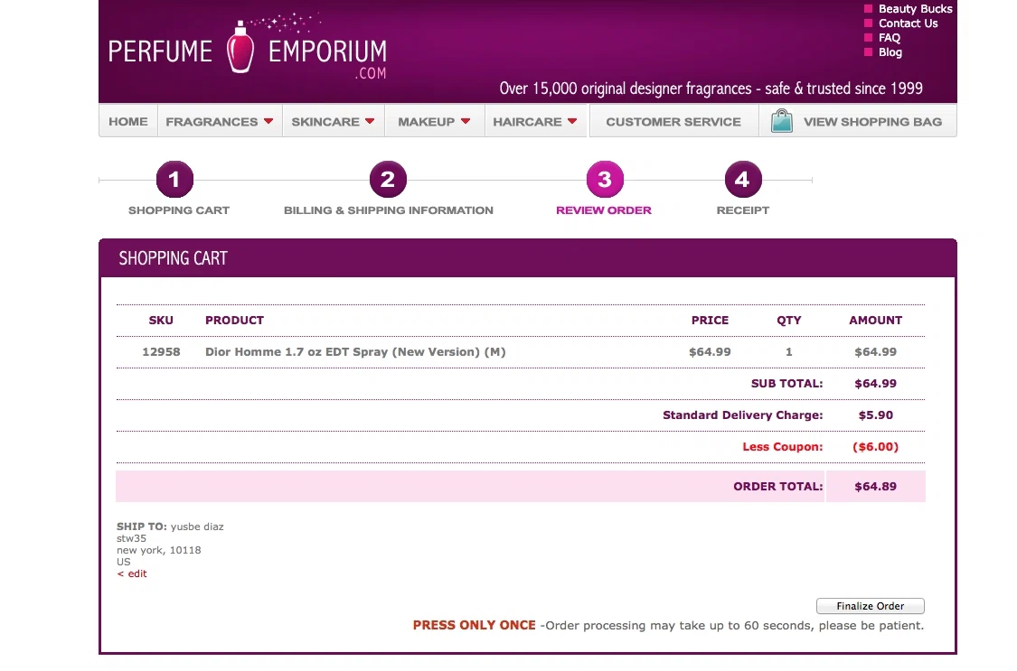The image size is (1017, 671).
Task: Click the Finalize Order button
Action: click(870, 606)
